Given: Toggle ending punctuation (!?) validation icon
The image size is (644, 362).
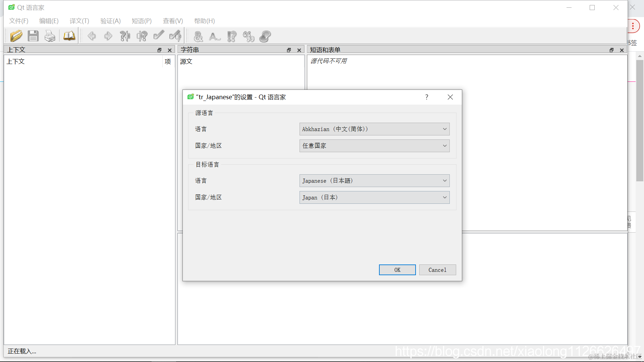Looking at the screenshot, I should pyautogui.click(x=232, y=36).
